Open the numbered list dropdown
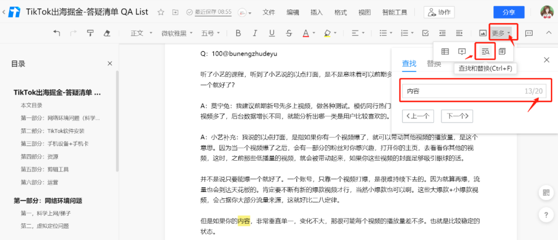The width and height of the screenshot is (558, 240). [x=407, y=33]
